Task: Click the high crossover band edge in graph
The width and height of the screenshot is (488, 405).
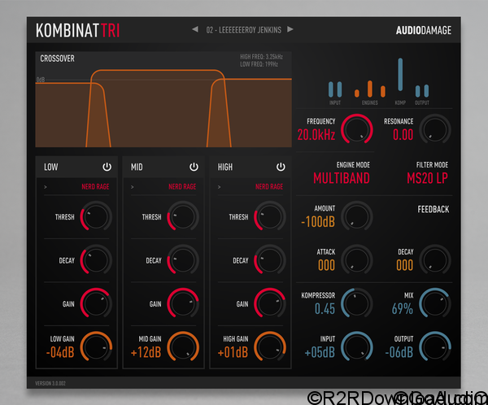Action: click(x=219, y=113)
